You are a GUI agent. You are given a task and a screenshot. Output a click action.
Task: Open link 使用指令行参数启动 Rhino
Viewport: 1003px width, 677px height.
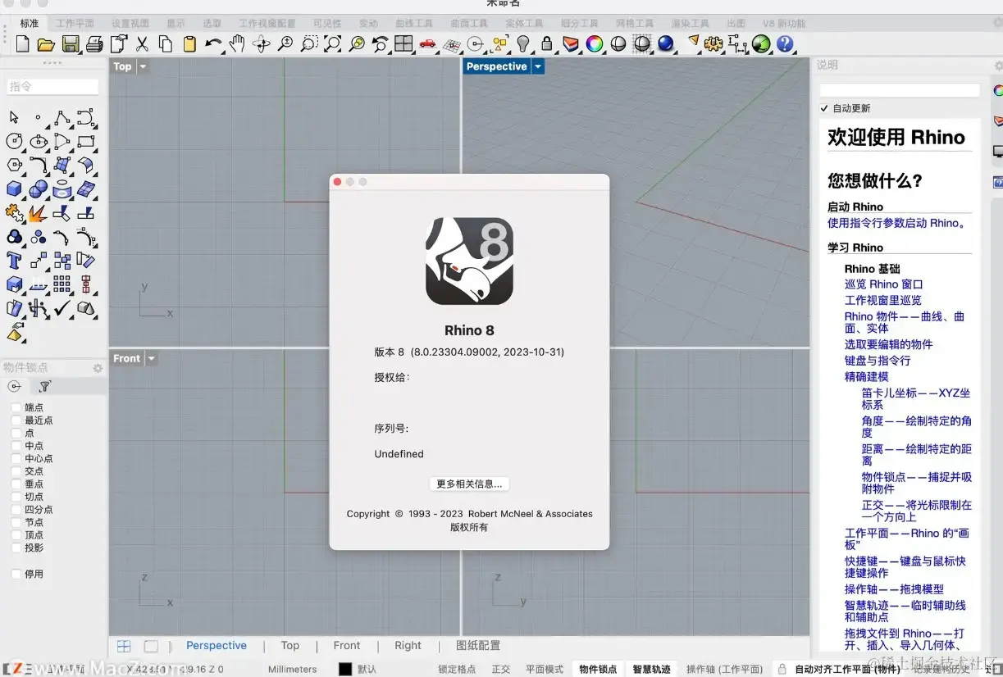coord(899,223)
